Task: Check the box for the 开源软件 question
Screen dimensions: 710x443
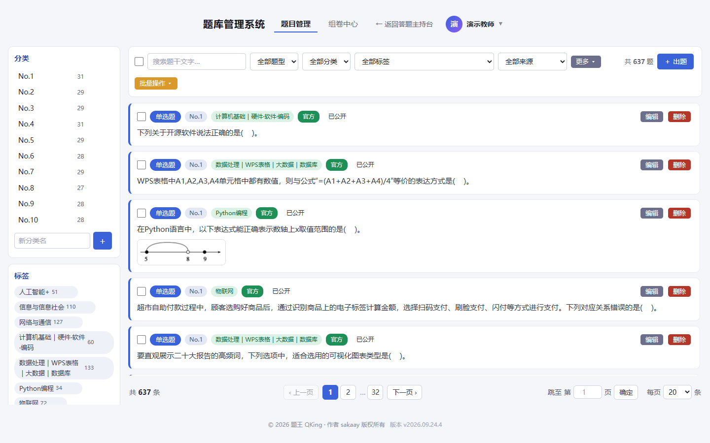Action: (x=142, y=117)
